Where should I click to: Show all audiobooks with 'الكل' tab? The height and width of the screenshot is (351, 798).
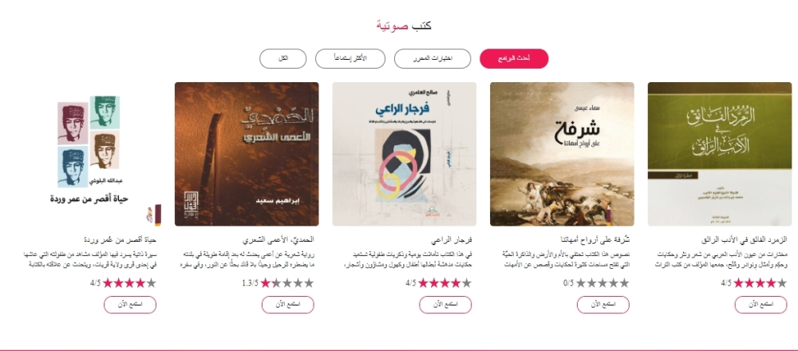click(283, 58)
